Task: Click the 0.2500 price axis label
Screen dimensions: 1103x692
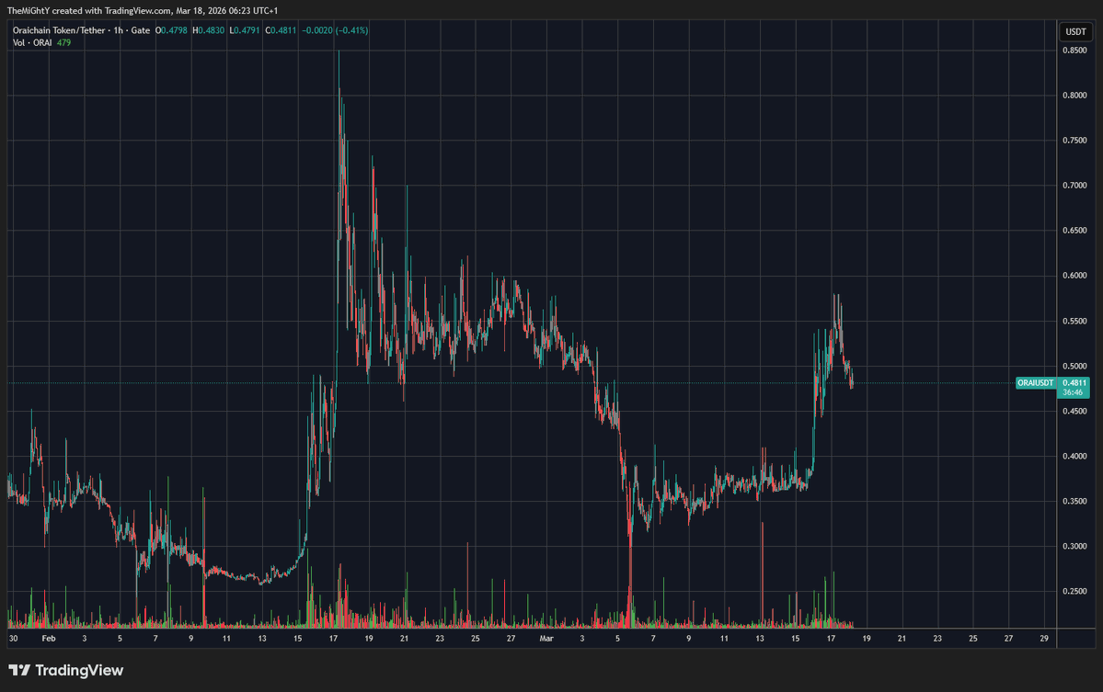Action: (x=1074, y=592)
